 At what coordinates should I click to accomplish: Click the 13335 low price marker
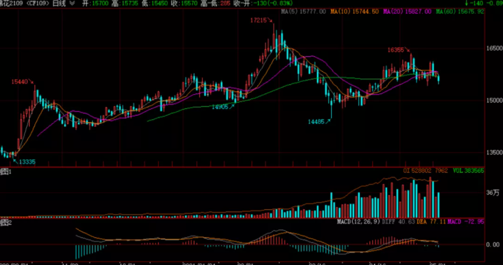27,162
